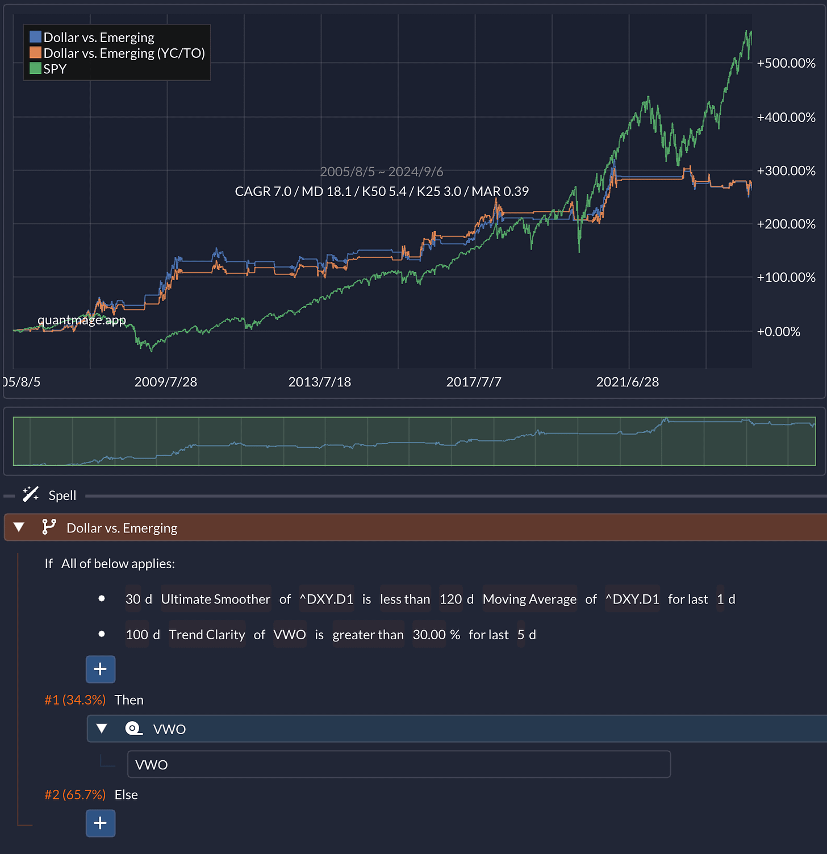Screen dimensions: 827x854
Task: Click the 2005/8/5 ~ 2024/9/6 date range text
Action: 382,172
